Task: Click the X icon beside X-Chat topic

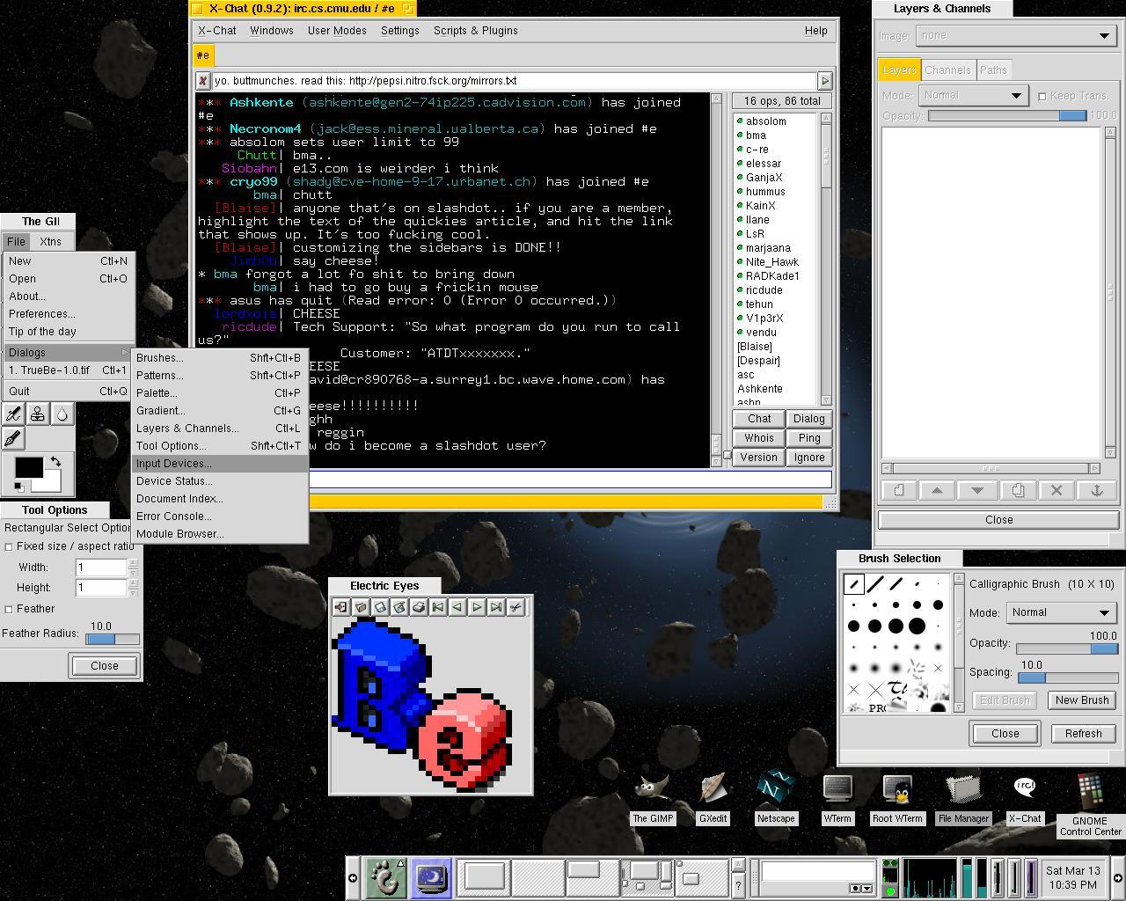Action: 202,81
